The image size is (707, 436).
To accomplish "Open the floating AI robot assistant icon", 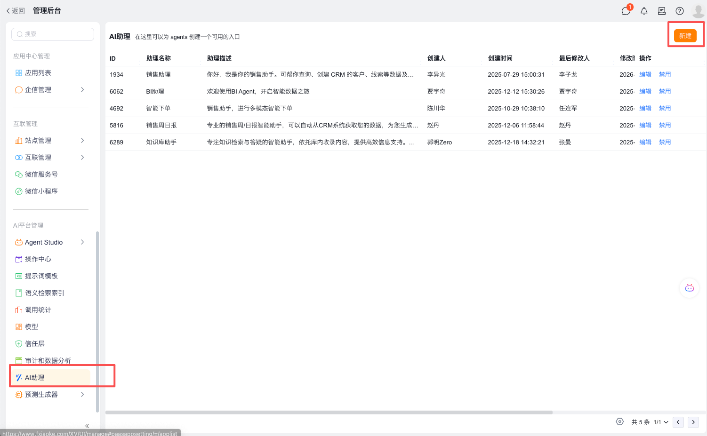I will coord(689,288).
